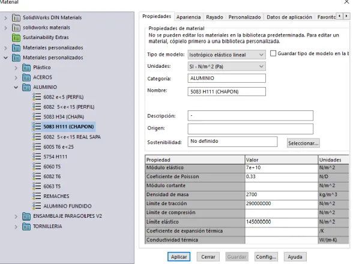The width and height of the screenshot is (353, 264).
Task: Expand the Plástico category
Action: coord(16,68)
